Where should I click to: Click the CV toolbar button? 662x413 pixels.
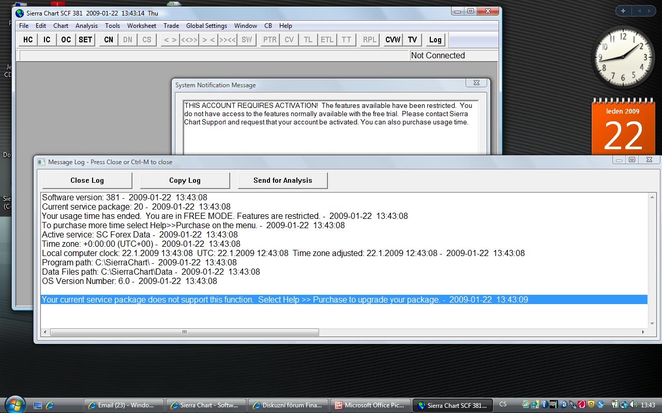pos(289,40)
